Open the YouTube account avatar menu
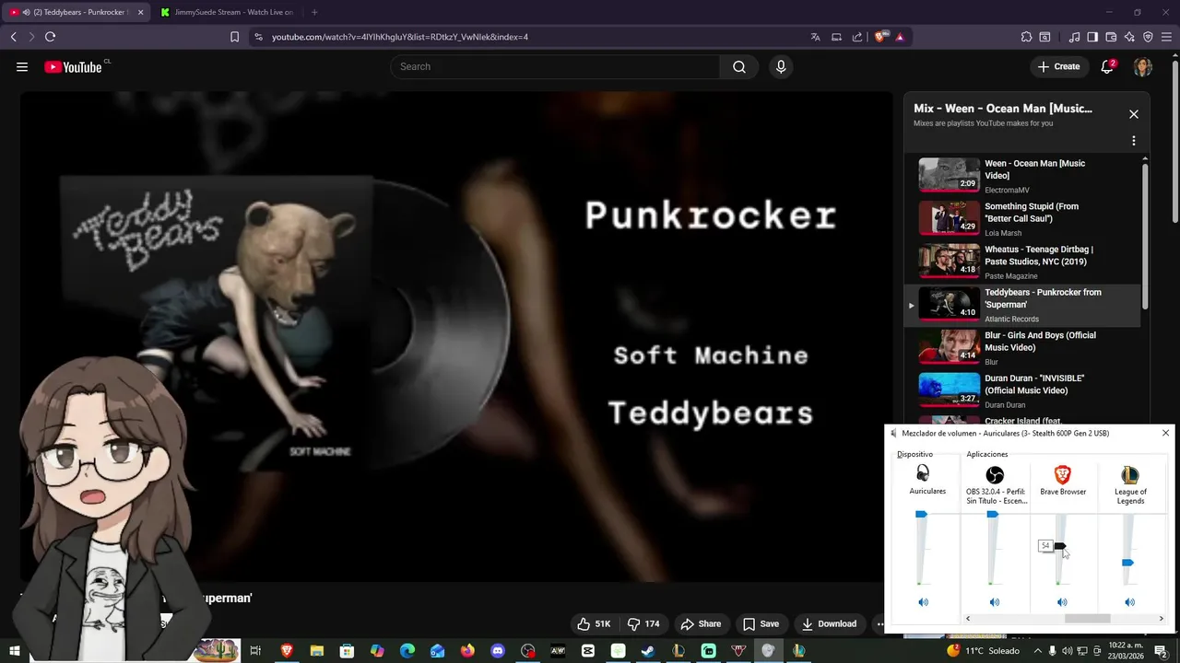 click(x=1143, y=66)
